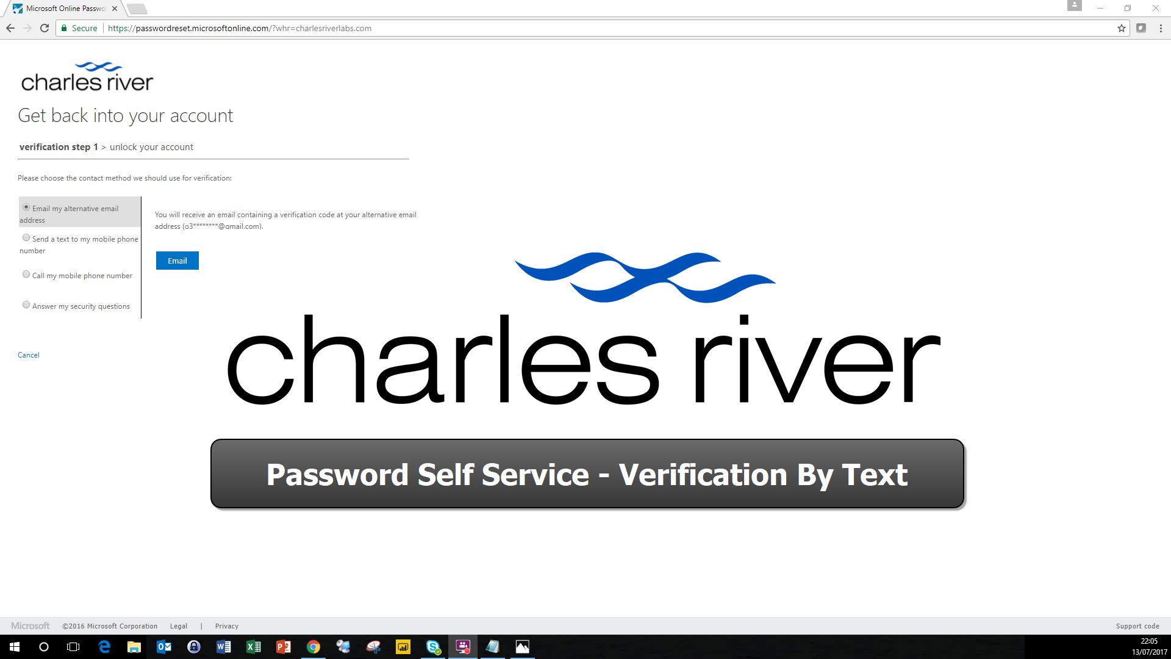
Task: Open the Privacy policy page
Action: [226, 625]
